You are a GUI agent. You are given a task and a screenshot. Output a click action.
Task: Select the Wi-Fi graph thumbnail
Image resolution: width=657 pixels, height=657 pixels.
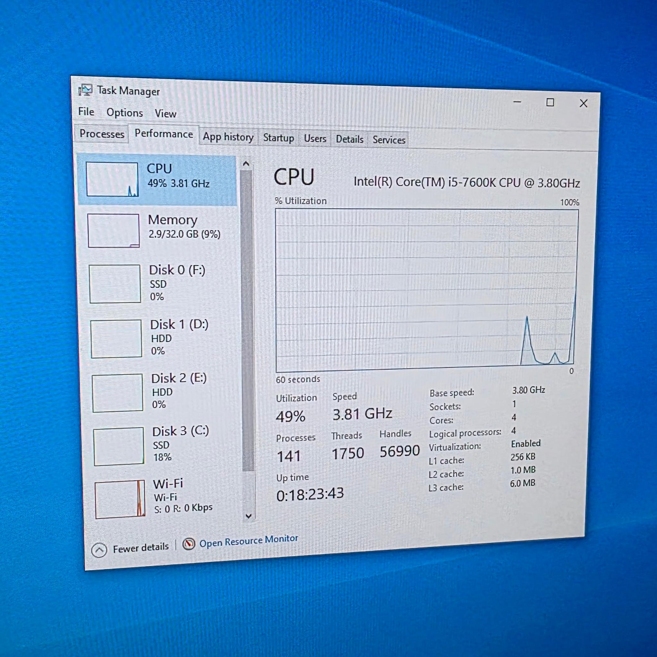tap(120, 499)
